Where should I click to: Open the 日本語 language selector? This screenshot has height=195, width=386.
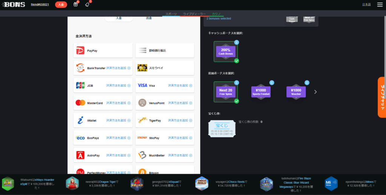click(x=366, y=5)
